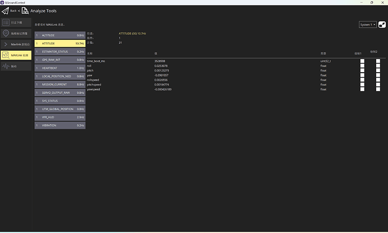Tick plot 2 checkbox for yawspeed
Viewport: 388px width, 233px height.
point(378,89)
